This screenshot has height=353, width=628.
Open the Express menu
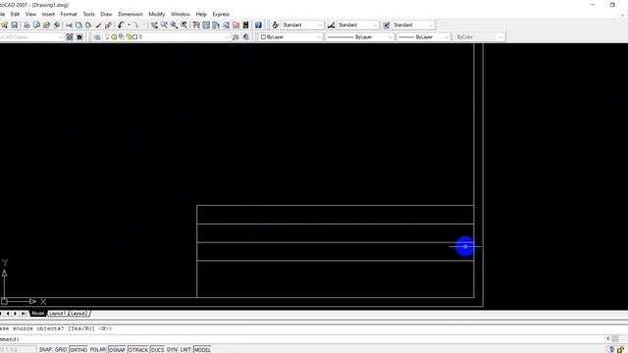click(x=221, y=14)
